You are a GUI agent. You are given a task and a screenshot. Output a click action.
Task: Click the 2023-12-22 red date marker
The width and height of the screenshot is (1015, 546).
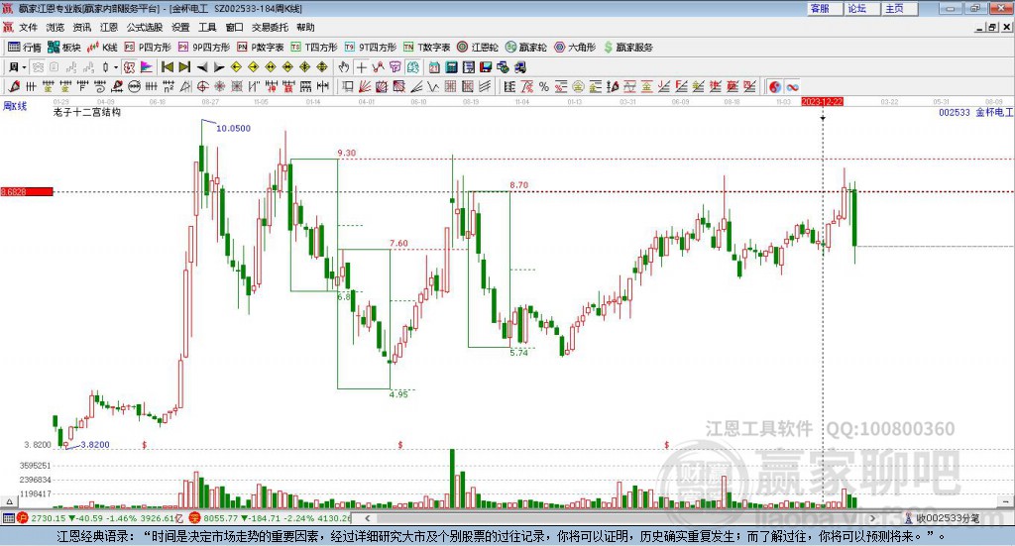pyautogui.click(x=822, y=101)
